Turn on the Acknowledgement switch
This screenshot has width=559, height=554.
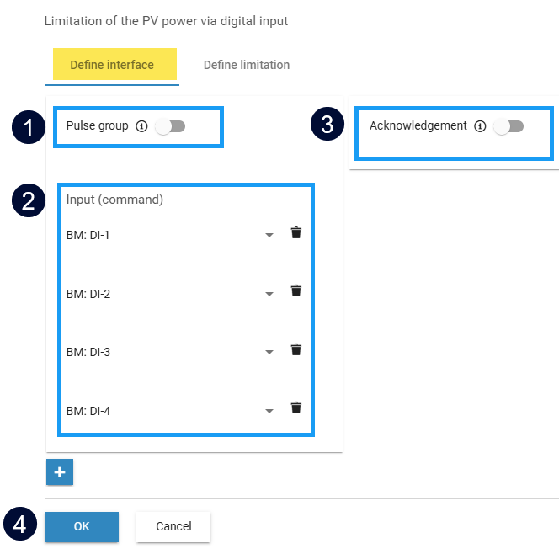pos(508,126)
